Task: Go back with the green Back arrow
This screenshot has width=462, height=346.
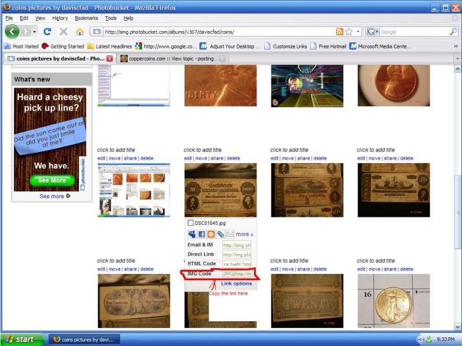Action: [12, 32]
